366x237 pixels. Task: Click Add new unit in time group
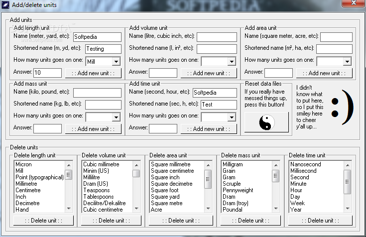point(209,129)
